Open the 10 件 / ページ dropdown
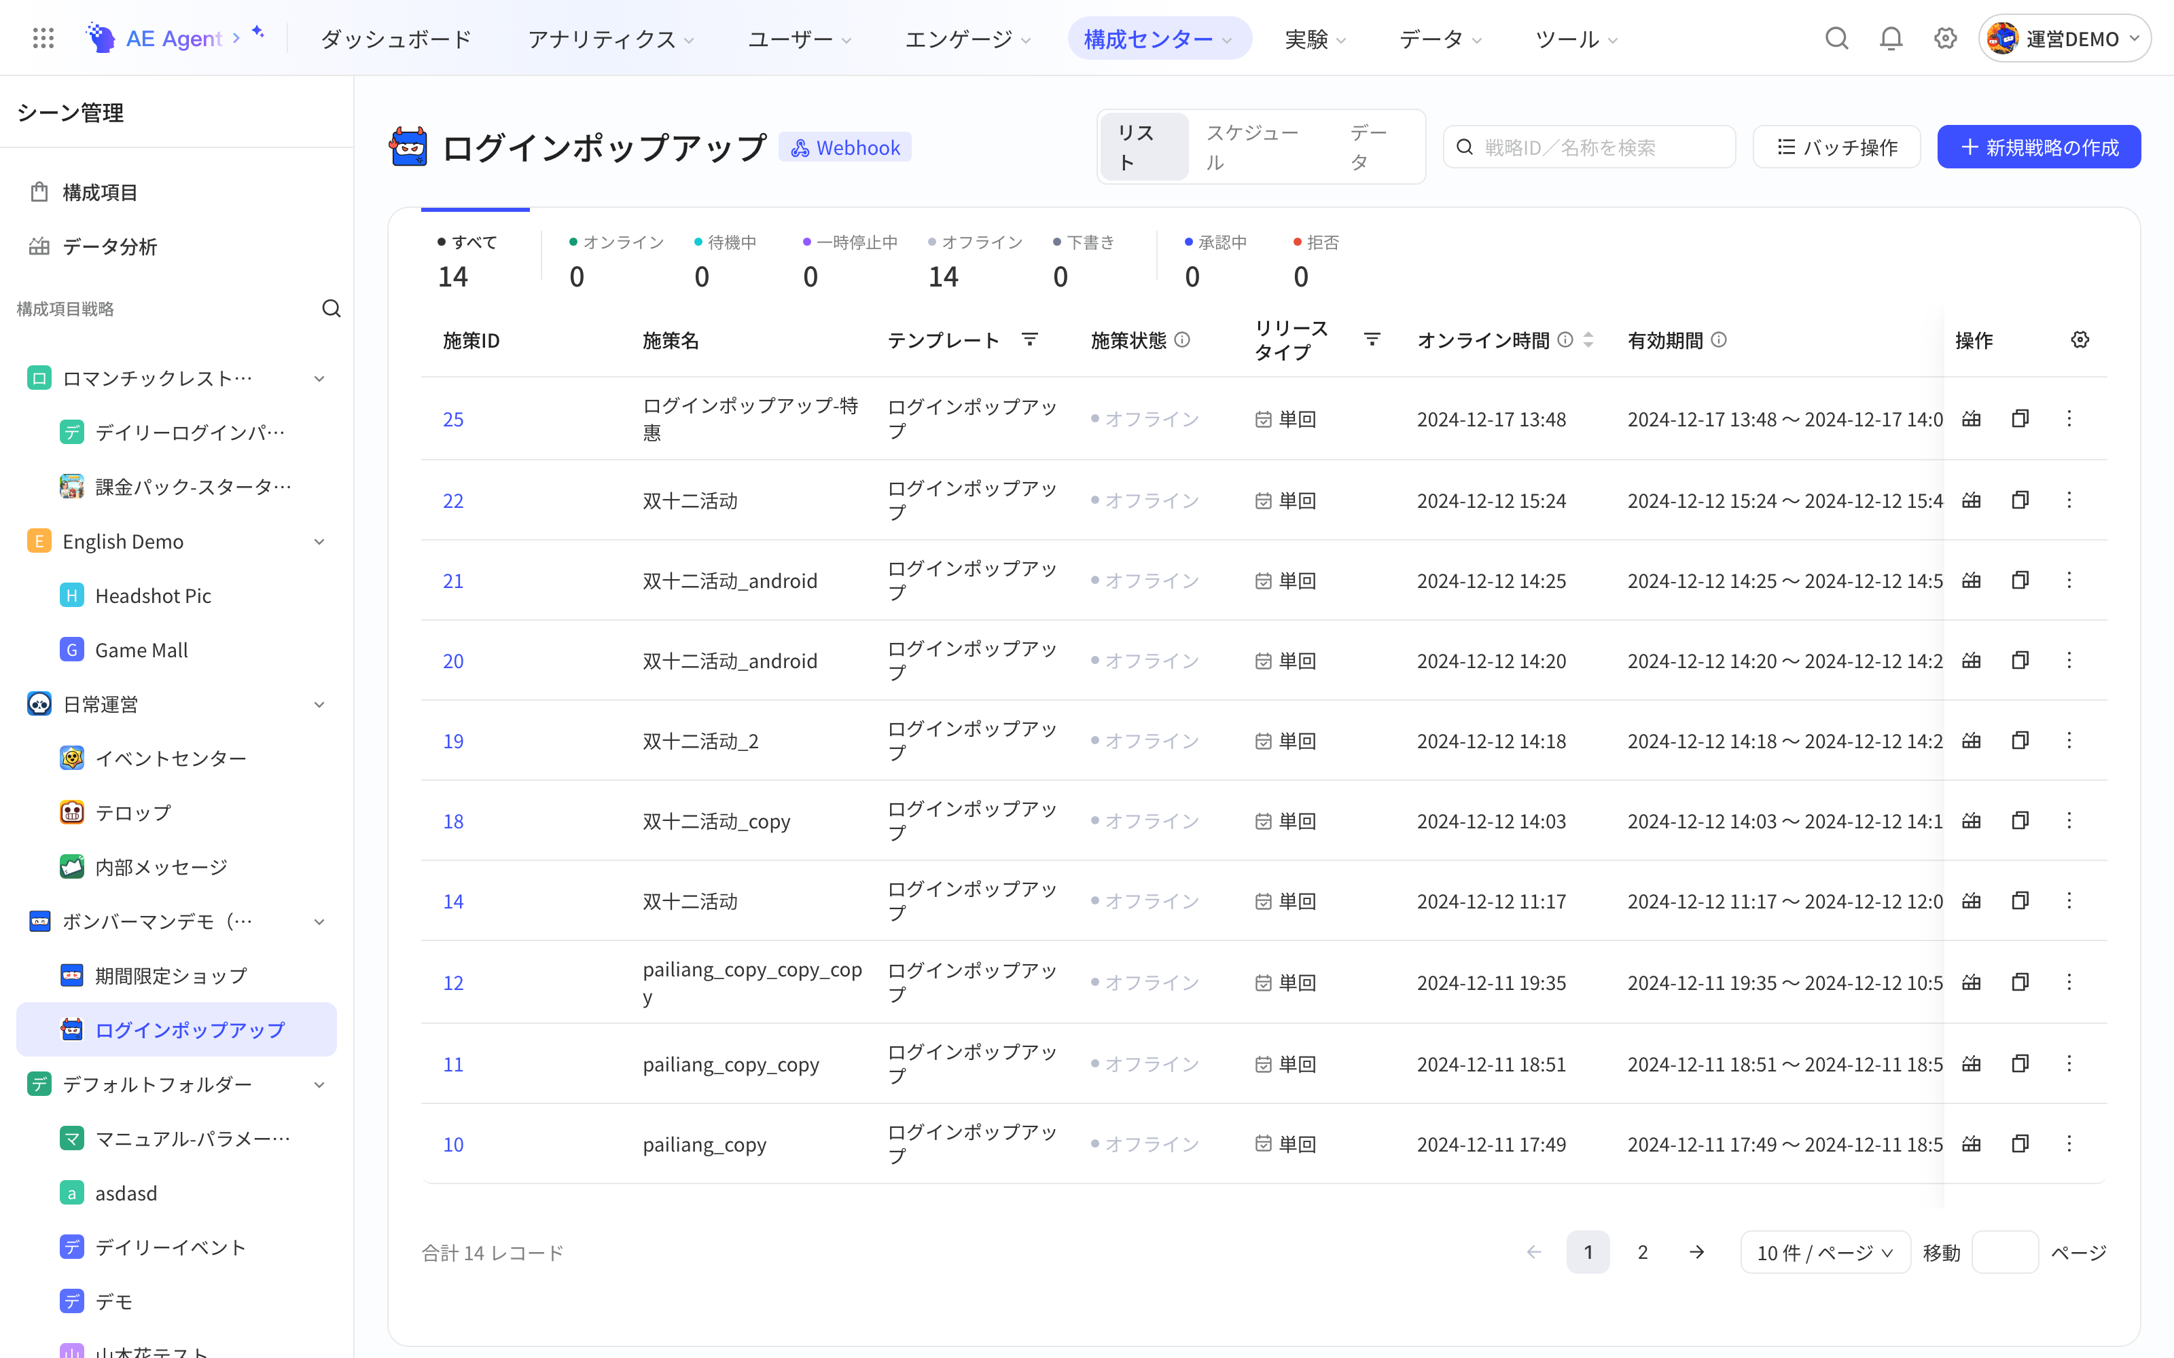This screenshot has height=1358, width=2174. 1825,1252
